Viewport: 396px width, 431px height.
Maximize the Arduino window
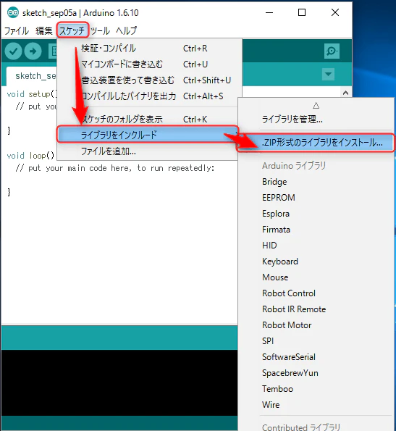(302, 12)
